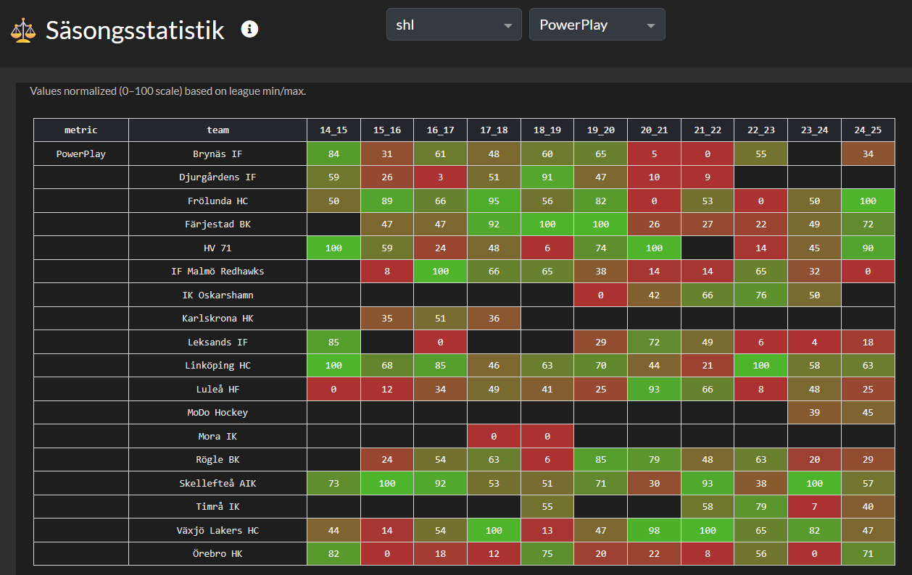Image resolution: width=912 pixels, height=575 pixels.
Task: Click the 14_15 season column header
Action: point(333,130)
